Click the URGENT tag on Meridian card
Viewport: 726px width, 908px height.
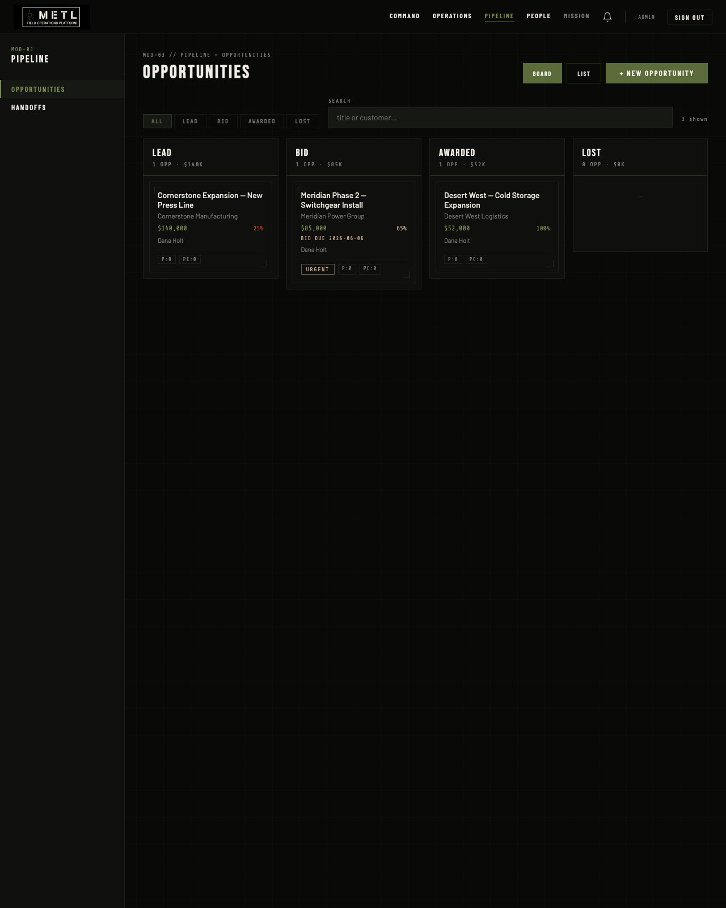(318, 269)
